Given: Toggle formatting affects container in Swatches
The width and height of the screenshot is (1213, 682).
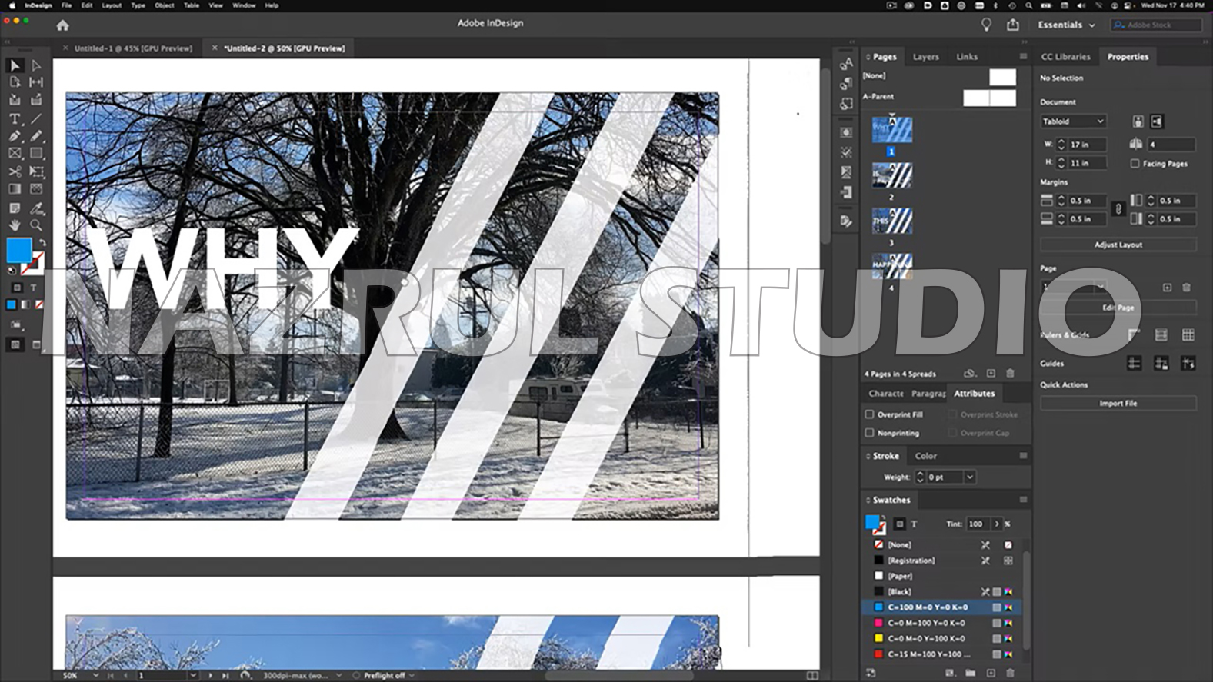Looking at the screenshot, I should coord(899,524).
